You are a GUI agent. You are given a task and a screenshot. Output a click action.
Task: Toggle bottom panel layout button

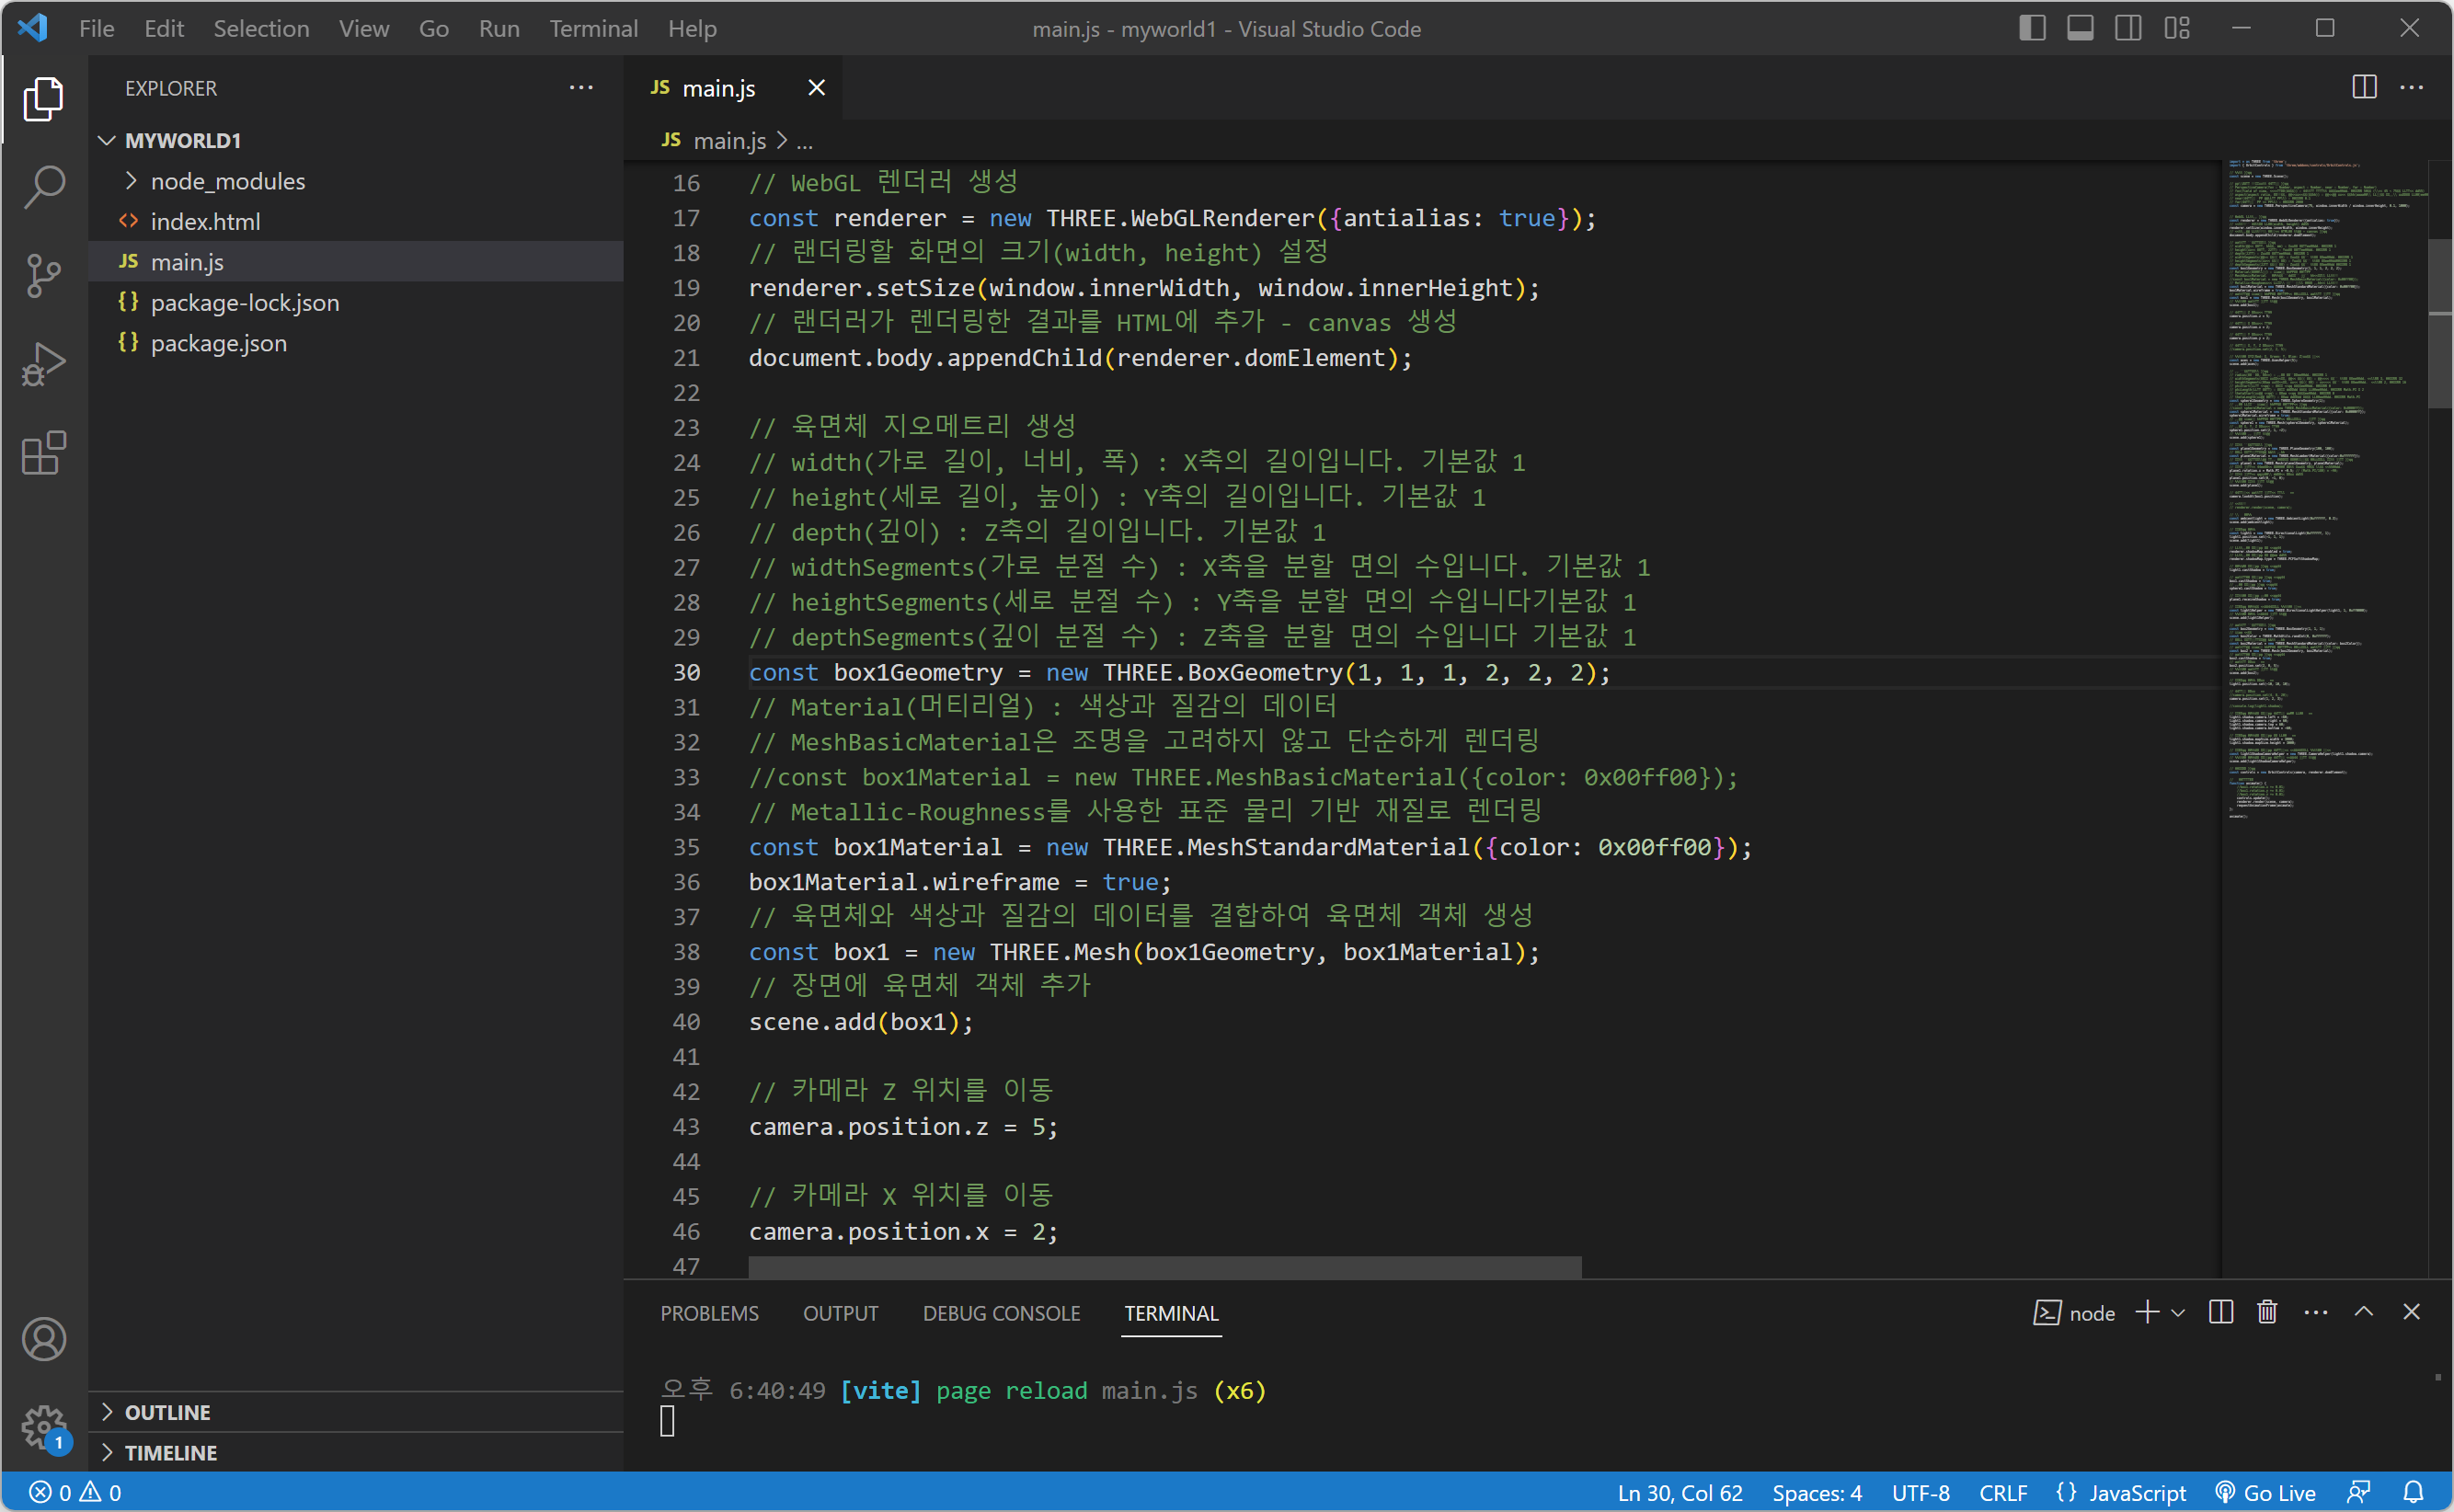pyautogui.click(x=2080, y=28)
